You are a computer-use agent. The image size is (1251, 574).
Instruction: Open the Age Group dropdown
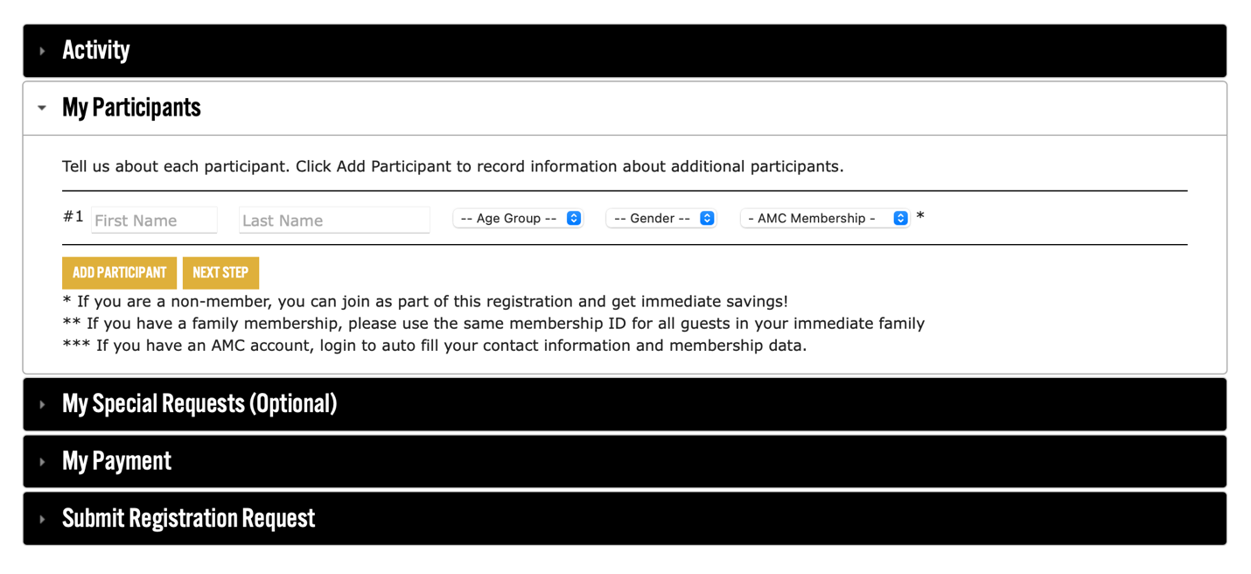[x=518, y=219]
